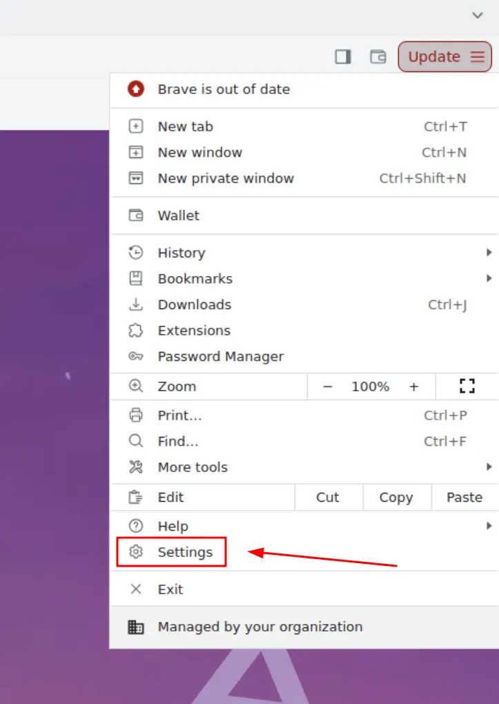499x704 pixels.
Task: Click the 100% zoom level value
Action: [370, 386]
